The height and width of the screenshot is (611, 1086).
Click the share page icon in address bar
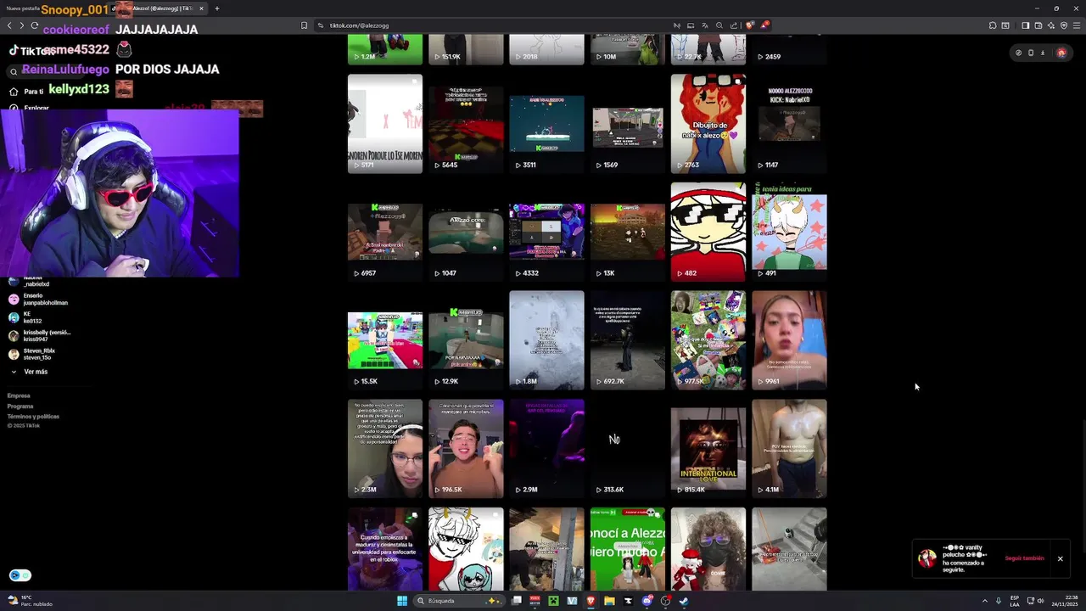coord(734,25)
